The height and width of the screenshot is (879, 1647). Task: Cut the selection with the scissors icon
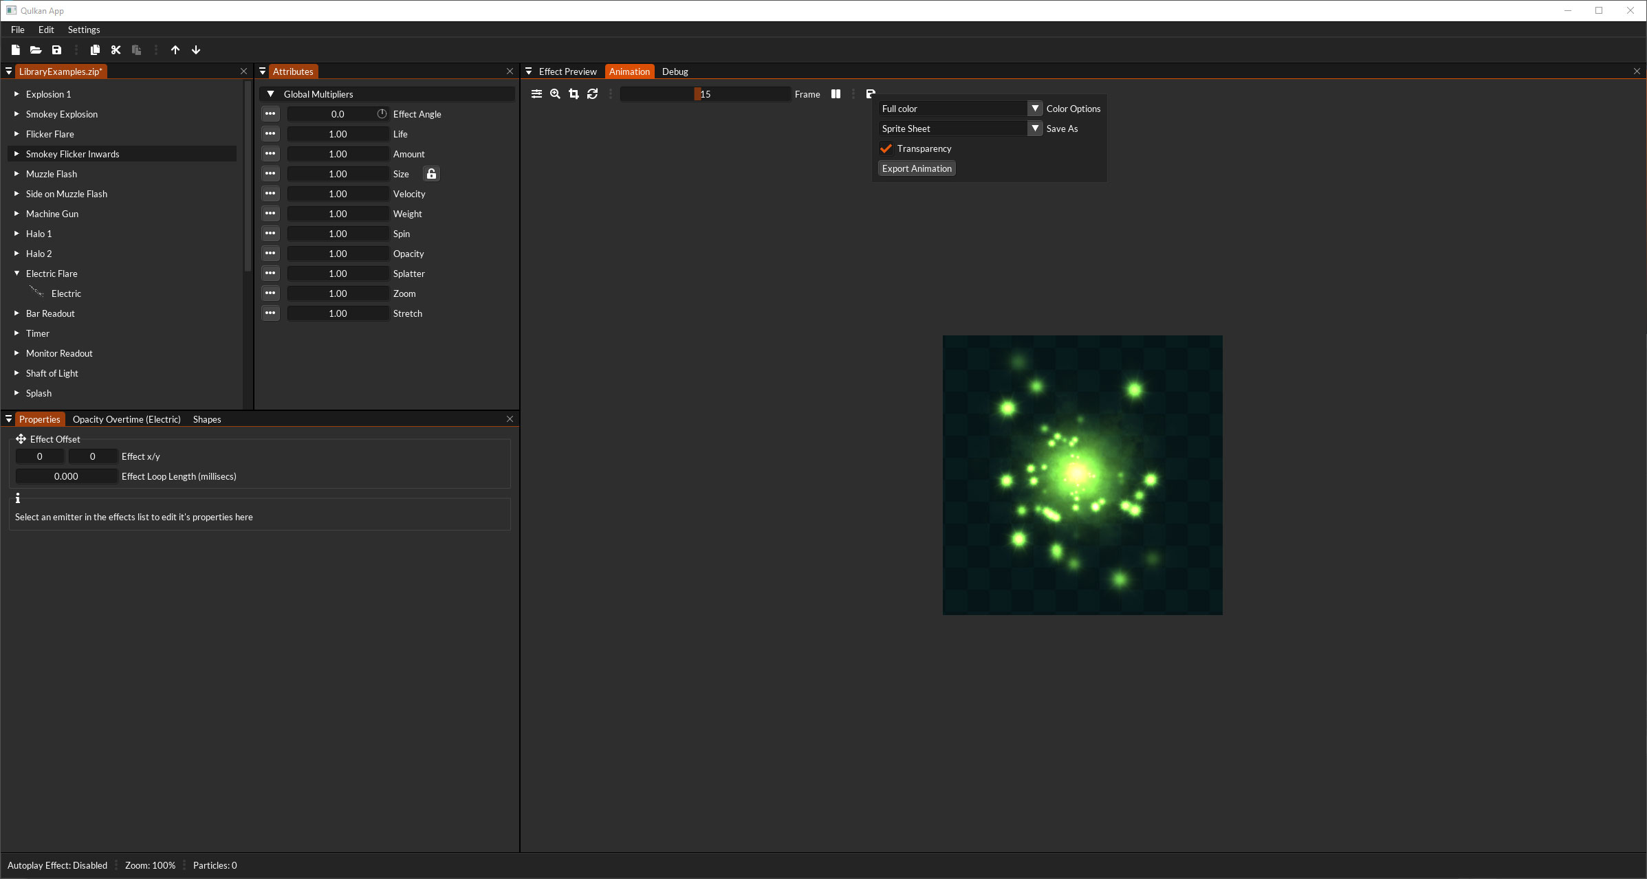click(116, 50)
